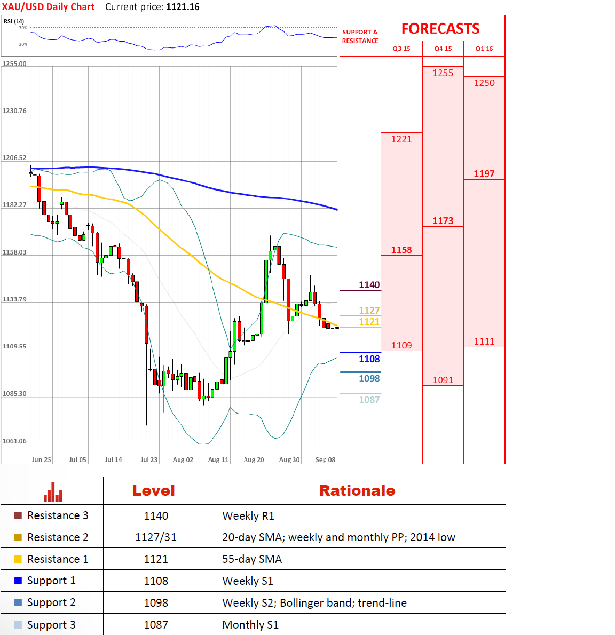The image size is (615, 635).
Task: Click the 1255 forecast value in Q4 15
Action: point(443,73)
